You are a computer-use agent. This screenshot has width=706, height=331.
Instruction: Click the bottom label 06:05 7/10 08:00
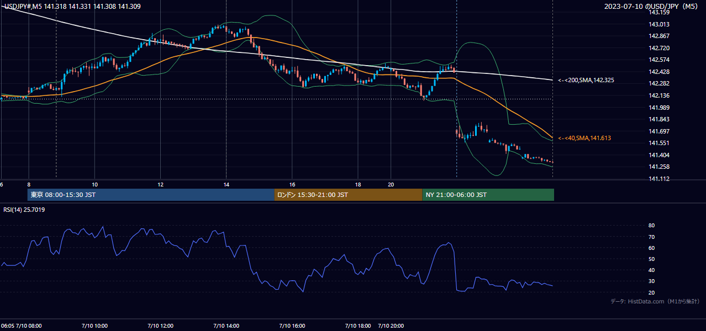pos(22,326)
